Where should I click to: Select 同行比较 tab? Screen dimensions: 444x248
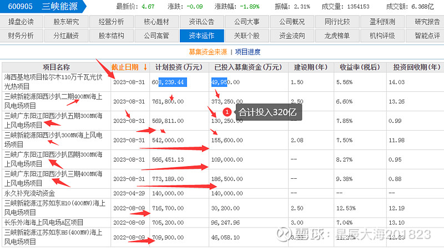click(337, 22)
